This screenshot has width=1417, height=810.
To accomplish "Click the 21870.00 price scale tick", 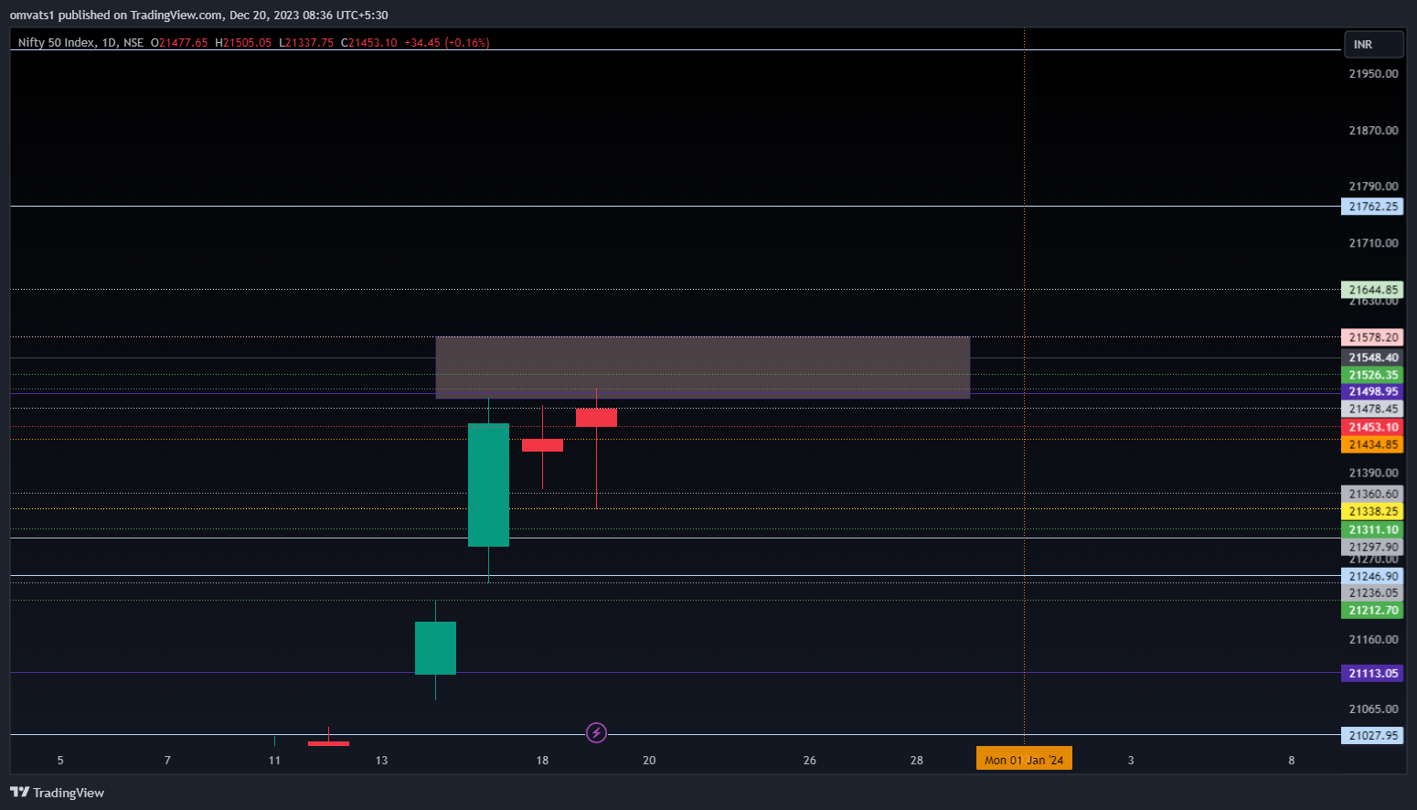I will 1373,131.
